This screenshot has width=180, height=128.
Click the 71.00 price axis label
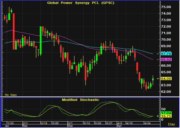pyautogui.click(x=166, y=33)
